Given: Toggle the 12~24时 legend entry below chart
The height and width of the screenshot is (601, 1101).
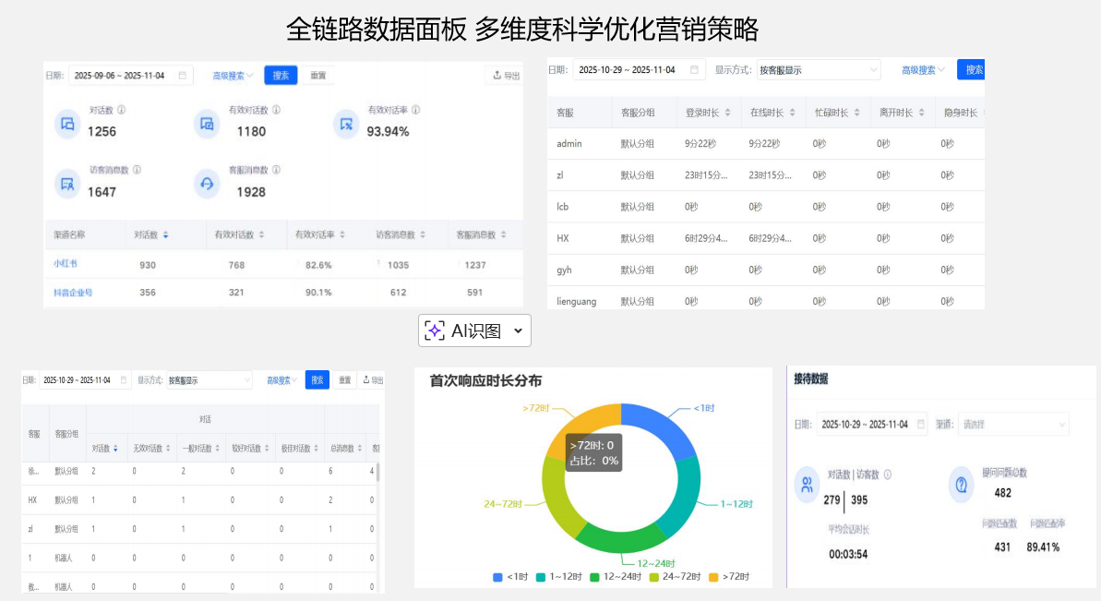Looking at the screenshot, I should tap(616, 576).
